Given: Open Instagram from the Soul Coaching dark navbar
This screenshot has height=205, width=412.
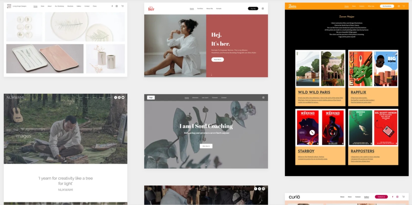Looking at the screenshot, I should [264, 97].
